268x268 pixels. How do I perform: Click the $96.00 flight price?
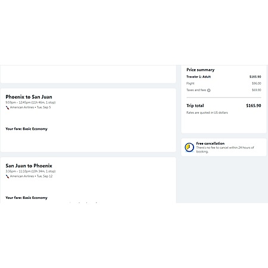[x=257, y=83]
